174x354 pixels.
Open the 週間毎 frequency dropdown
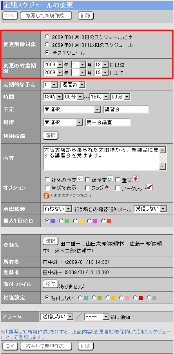click(x=73, y=85)
